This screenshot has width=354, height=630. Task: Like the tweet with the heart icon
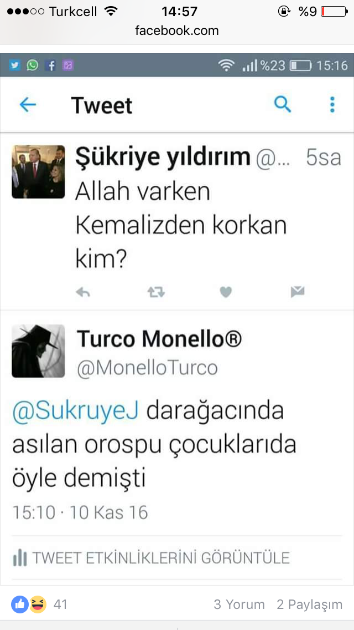coord(226,292)
